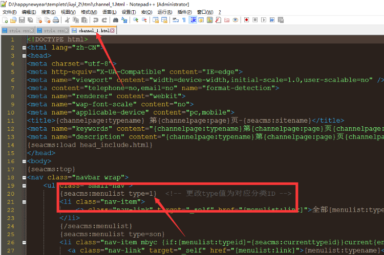This screenshot has width=384, height=255.
Task: Copy selection with the toolbar Copy icon
Action: coord(76,20)
